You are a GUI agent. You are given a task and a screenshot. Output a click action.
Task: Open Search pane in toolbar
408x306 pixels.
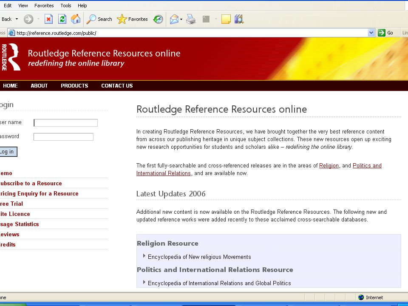coord(99,19)
